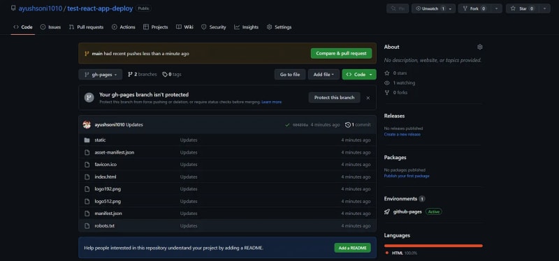Click the commit status check mark
Screen dimensions: 559x261
tap(287, 125)
